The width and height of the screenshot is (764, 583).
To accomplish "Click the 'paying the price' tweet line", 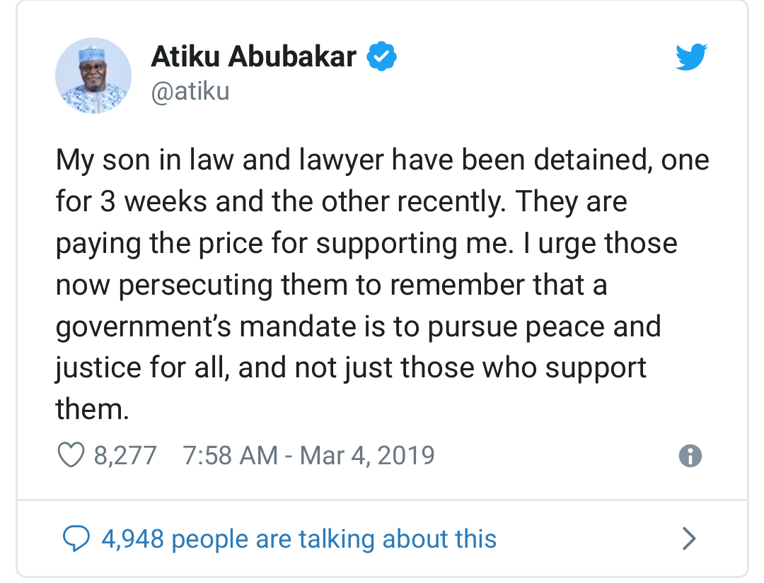I will (366, 243).
